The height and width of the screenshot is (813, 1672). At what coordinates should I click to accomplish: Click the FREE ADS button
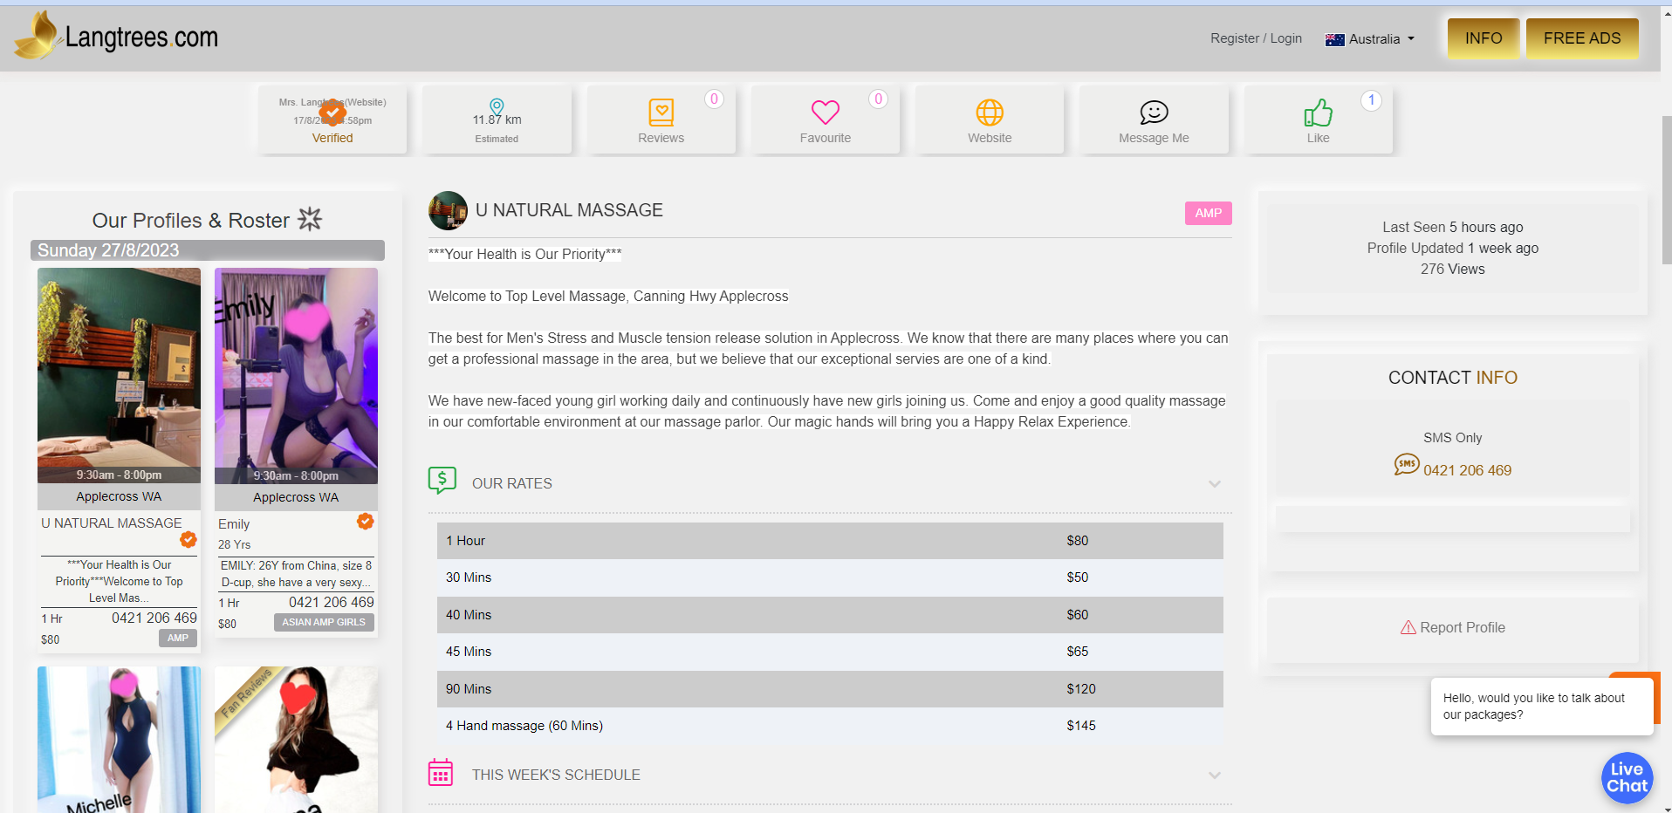1582,38
